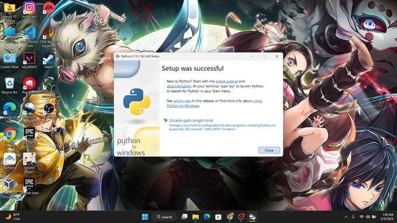Click the taskbar Search box
This screenshot has width=397, height=223.
(x=164, y=217)
